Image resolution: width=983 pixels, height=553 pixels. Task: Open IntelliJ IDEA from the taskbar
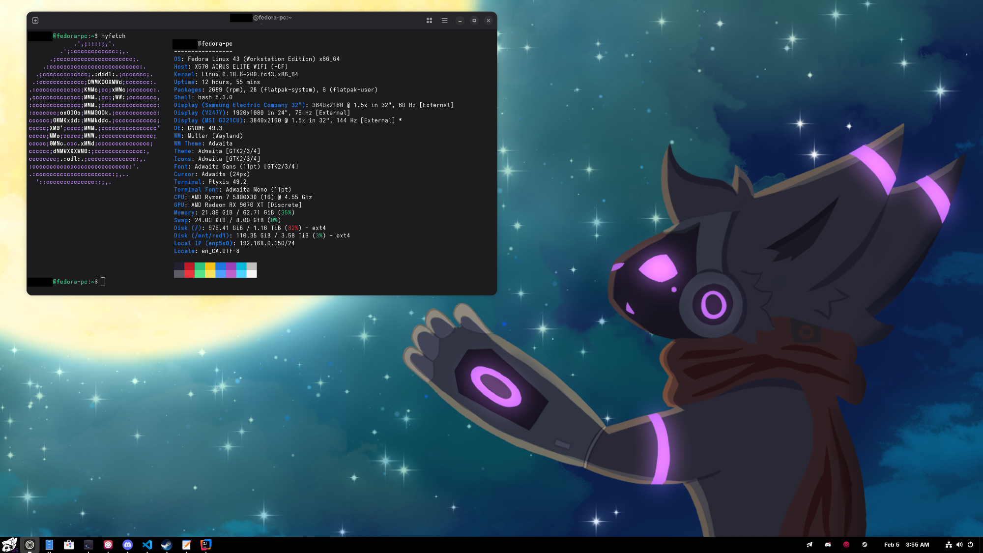(x=206, y=544)
